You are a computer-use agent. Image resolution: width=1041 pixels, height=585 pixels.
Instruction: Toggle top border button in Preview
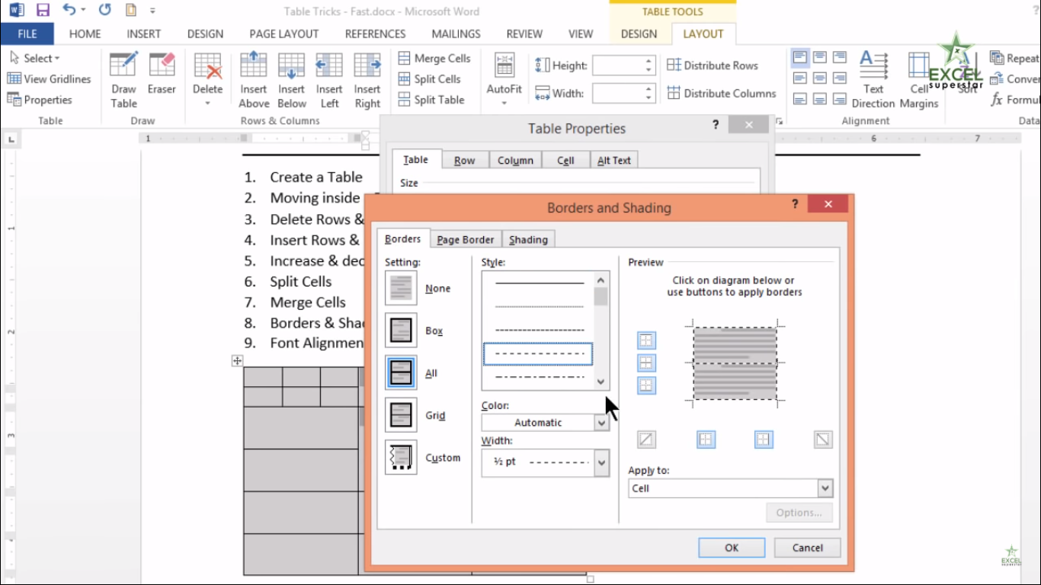click(646, 340)
